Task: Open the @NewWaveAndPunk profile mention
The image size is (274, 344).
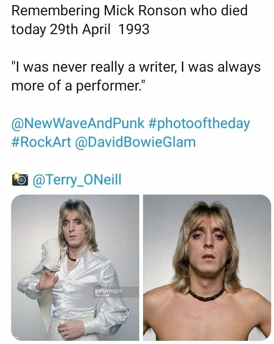Action: tap(78, 124)
